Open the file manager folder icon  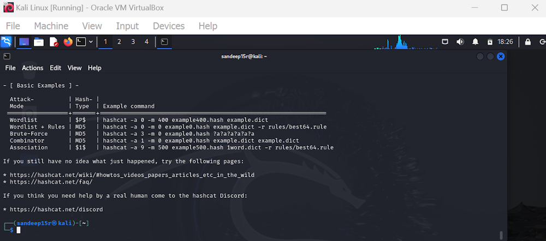(39, 42)
